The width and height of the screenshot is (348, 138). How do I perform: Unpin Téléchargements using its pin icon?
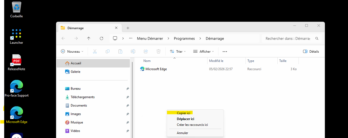(128, 97)
